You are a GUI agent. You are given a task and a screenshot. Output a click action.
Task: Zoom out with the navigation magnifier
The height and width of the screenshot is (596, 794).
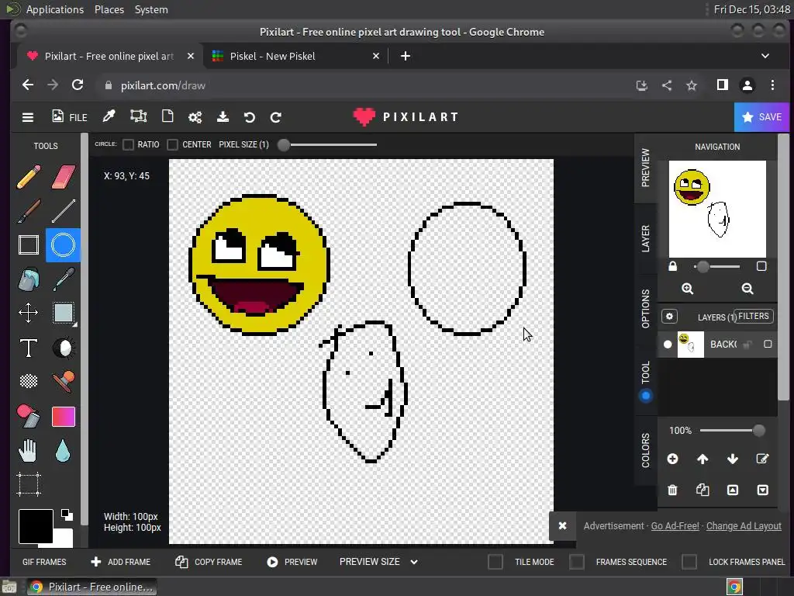tap(747, 289)
